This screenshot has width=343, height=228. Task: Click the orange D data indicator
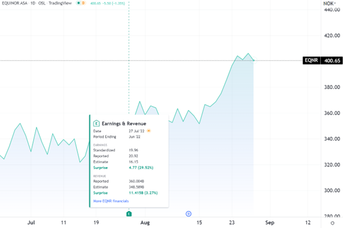83,3
